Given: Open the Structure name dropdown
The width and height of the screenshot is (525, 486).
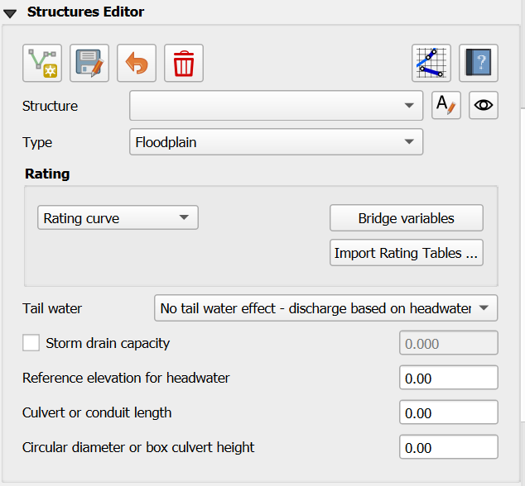Looking at the screenshot, I should point(276,106).
